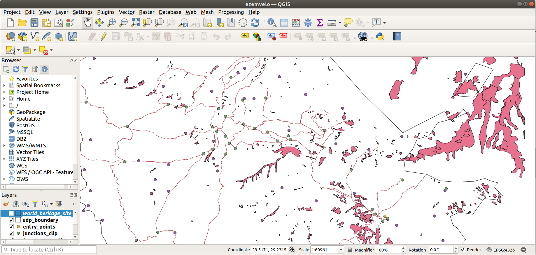Select GeoPackage in the Browser tree

pyautogui.click(x=31, y=112)
